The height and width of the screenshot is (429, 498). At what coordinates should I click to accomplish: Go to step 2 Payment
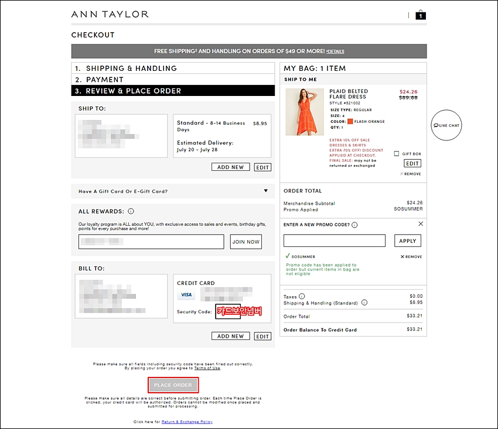(x=173, y=80)
